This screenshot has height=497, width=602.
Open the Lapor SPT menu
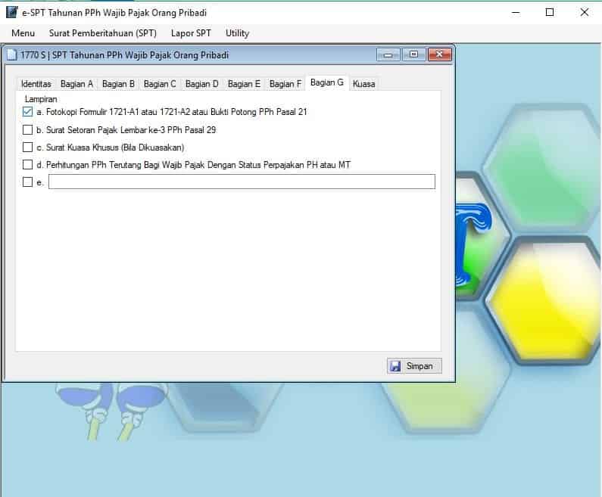tap(191, 33)
